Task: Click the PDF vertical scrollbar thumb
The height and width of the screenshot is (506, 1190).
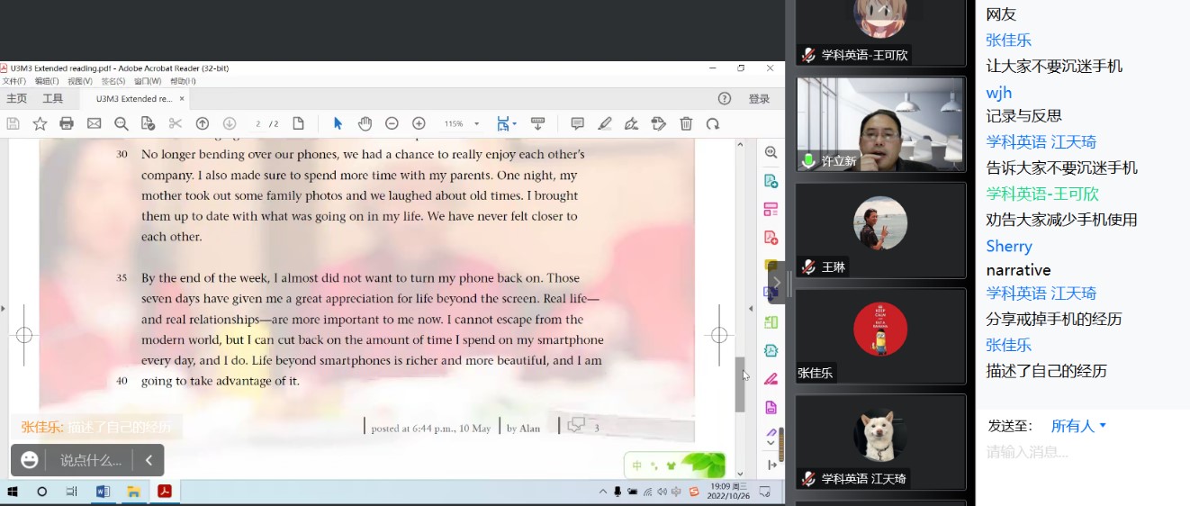Action: point(740,384)
